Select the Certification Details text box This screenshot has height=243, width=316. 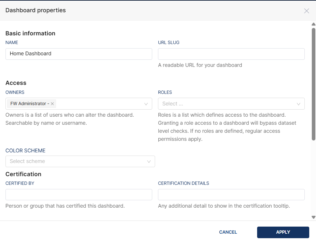[x=231, y=194]
